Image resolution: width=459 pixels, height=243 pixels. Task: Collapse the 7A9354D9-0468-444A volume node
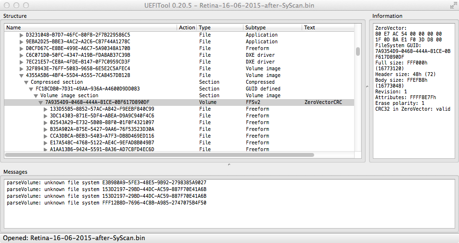40,102
